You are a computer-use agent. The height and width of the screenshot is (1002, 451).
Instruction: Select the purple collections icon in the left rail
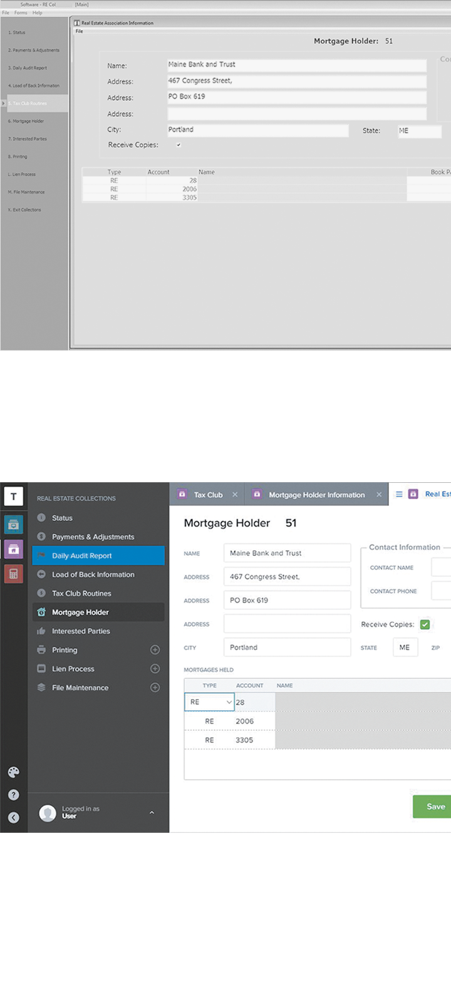click(14, 549)
